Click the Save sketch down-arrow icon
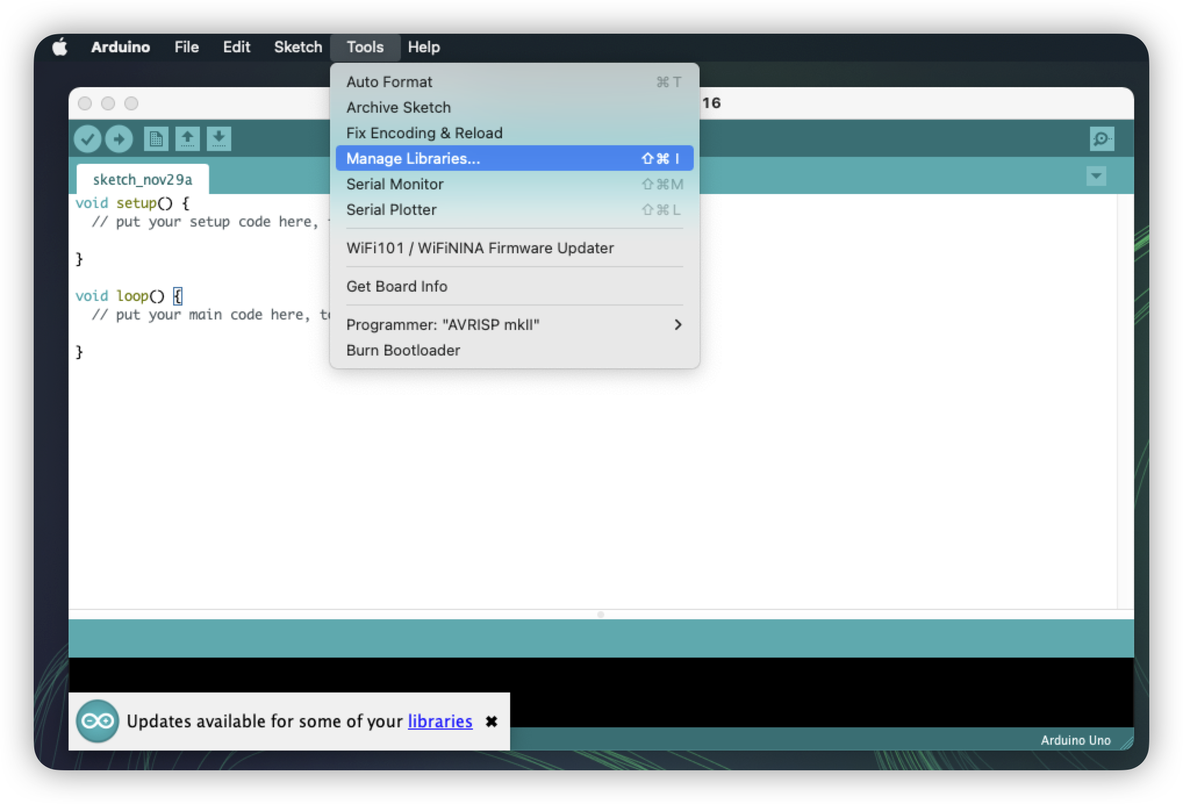1183x804 pixels. 218,139
